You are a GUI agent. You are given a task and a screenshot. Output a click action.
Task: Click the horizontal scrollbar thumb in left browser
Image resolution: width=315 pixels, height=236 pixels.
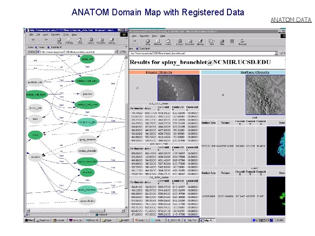point(97,211)
